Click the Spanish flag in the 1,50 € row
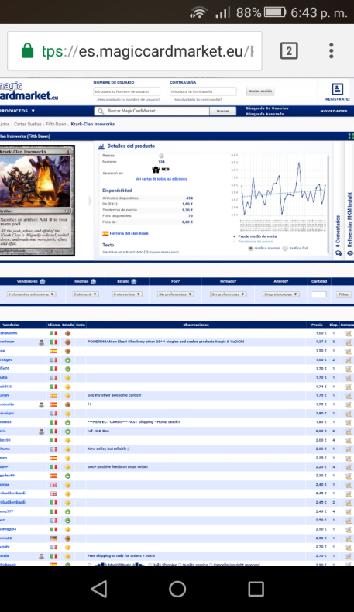Viewport: 354px width, 612px height. click(53, 351)
